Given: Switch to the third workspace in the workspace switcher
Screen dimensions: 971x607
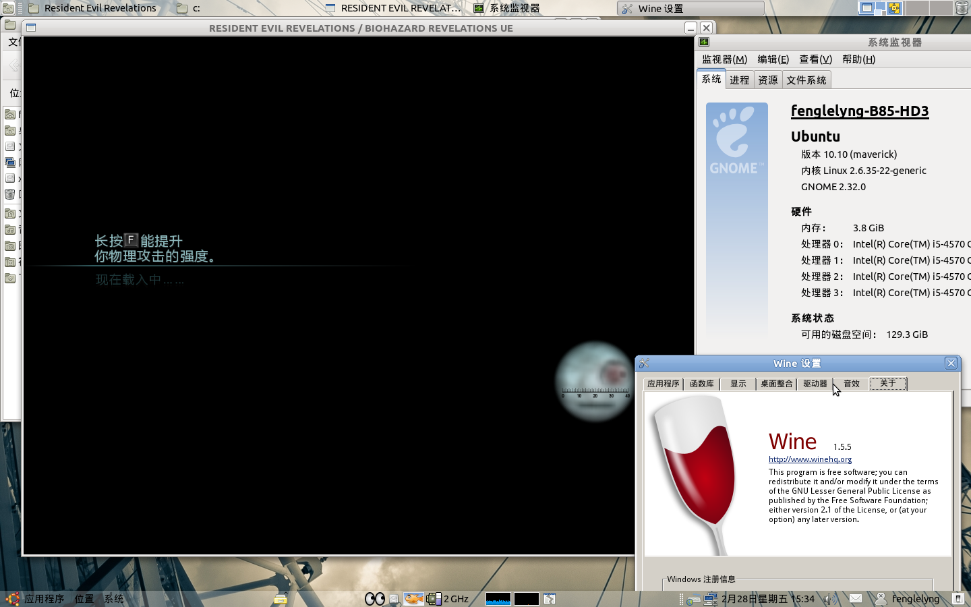Looking at the screenshot, I should [x=916, y=8].
